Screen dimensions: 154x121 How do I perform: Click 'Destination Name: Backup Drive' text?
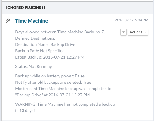pos(45,44)
